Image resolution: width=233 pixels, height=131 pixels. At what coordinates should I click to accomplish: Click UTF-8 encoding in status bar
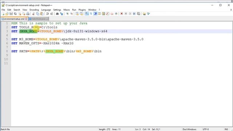click(x=206, y=130)
